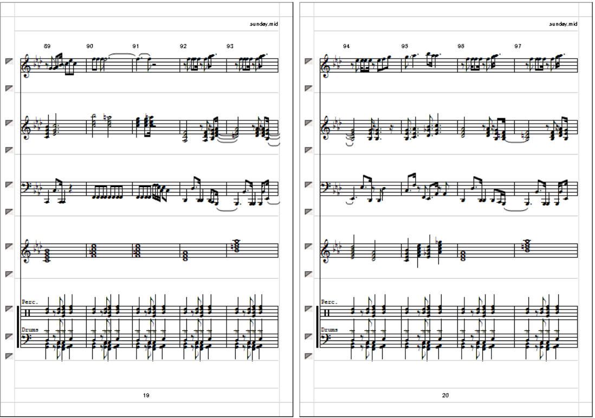Click the treble clef of page 19's second staff
Viewport: 595px width, 418px height.
click(26, 127)
